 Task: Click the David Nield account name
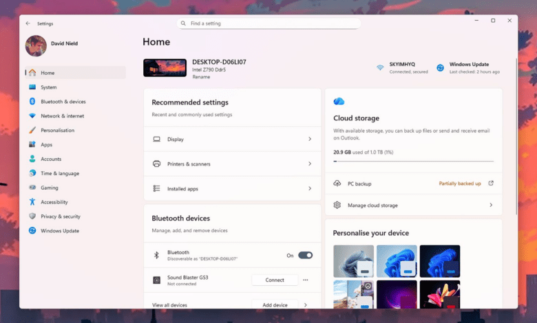click(x=65, y=43)
